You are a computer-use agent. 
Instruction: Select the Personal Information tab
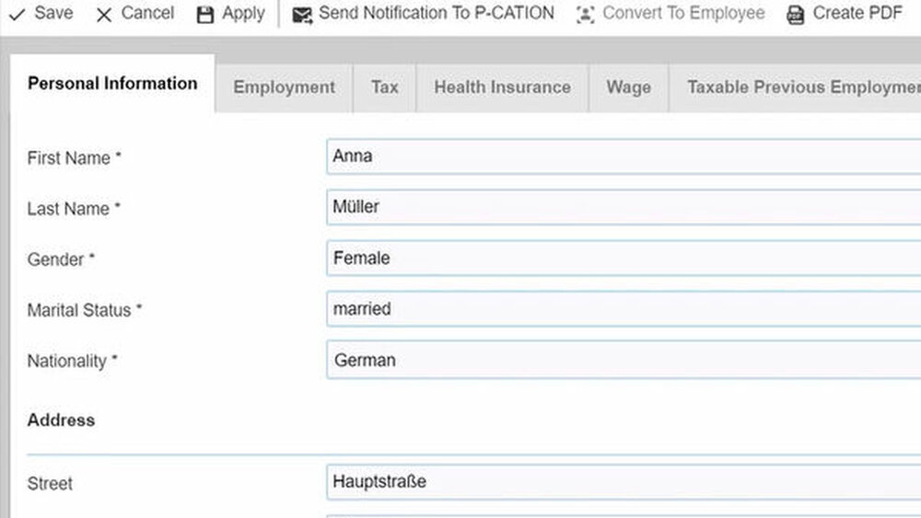pyautogui.click(x=112, y=84)
